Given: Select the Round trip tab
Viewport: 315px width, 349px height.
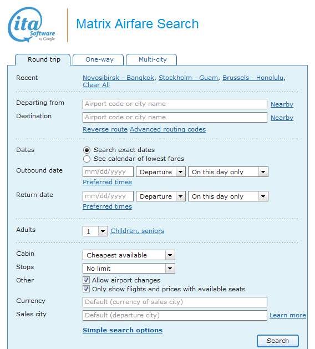Looking at the screenshot, I should click(43, 60).
